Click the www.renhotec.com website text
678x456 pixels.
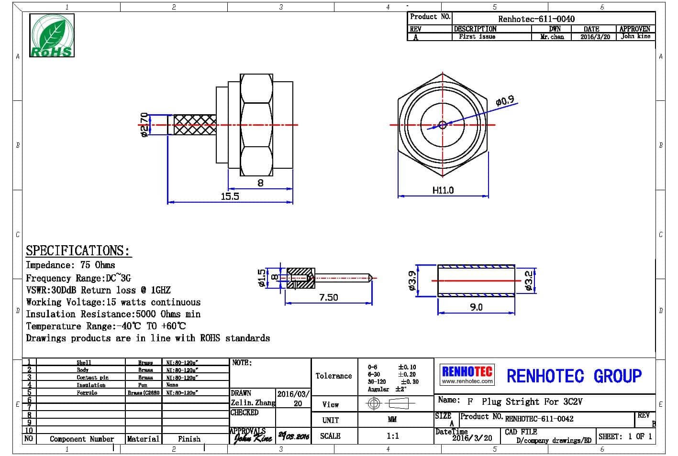[x=467, y=381]
